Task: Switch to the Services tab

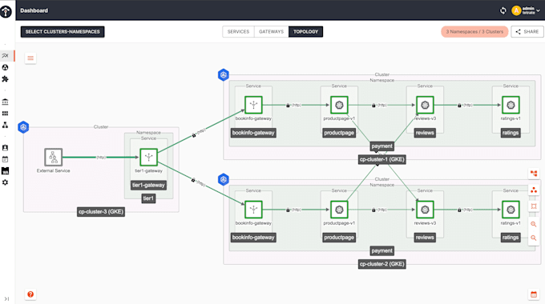Action: [x=239, y=31]
